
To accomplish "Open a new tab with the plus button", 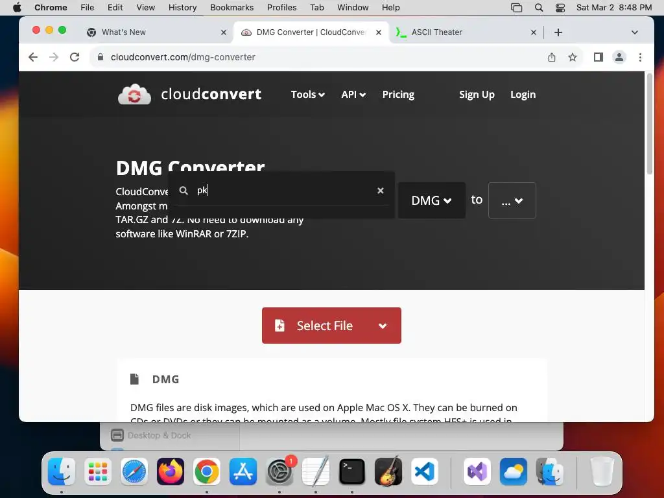I will click(x=558, y=32).
